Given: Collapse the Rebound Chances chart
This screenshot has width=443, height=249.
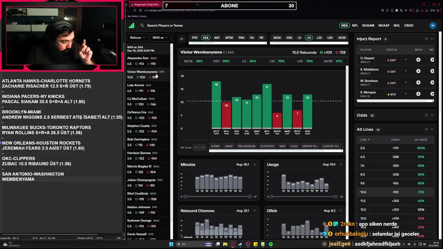Looking at the screenshot, I should pos(255,211).
